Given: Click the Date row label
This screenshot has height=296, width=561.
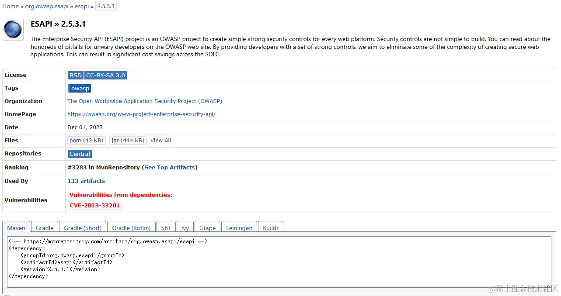Looking at the screenshot, I should (11, 127).
